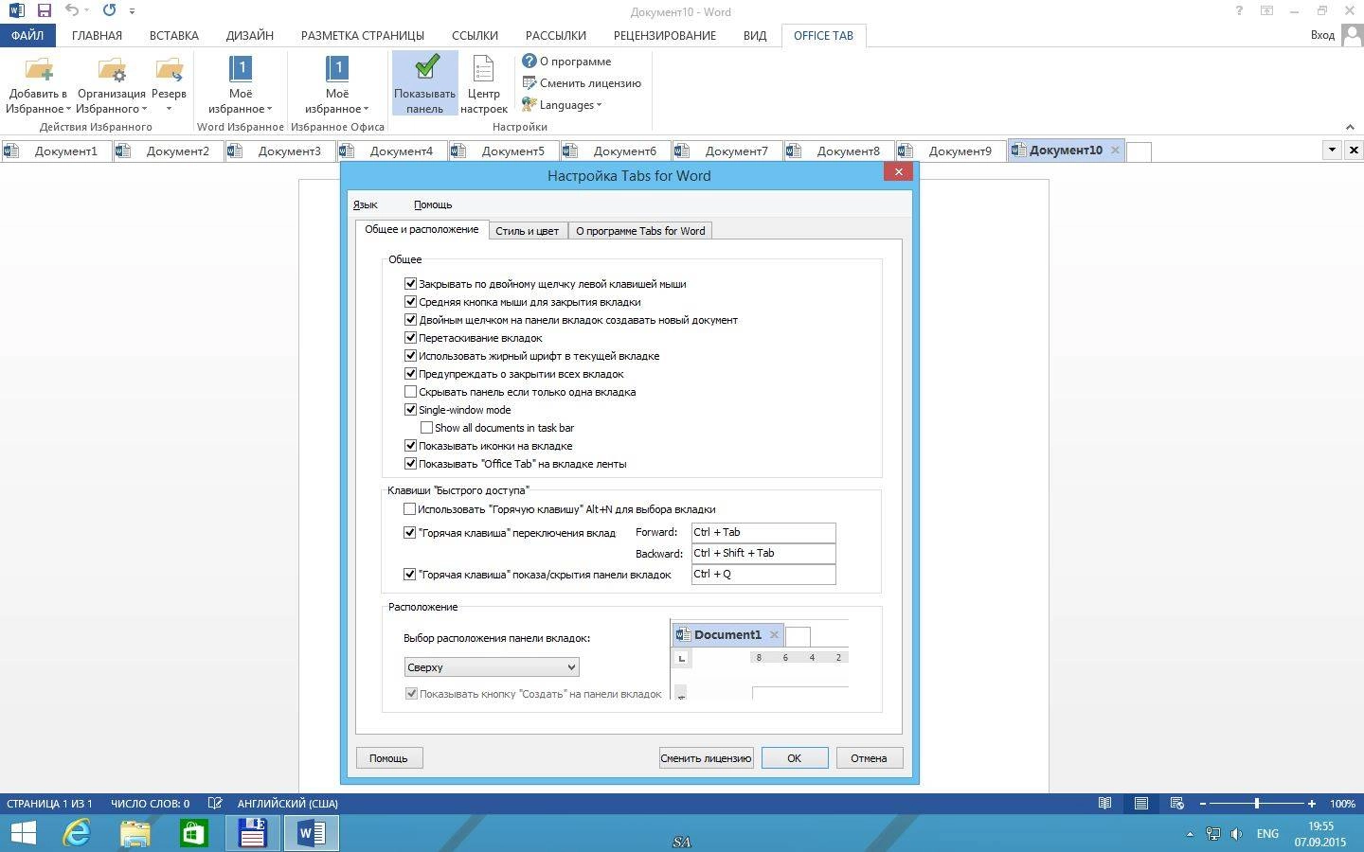Open Windows Start button
The image size is (1364, 852).
[x=23, y=833]
